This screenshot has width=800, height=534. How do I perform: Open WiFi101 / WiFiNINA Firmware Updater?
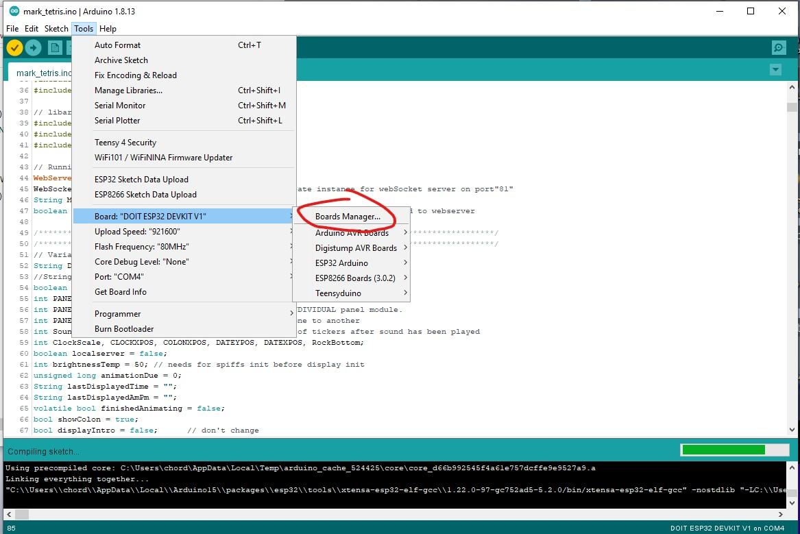pyautogui.click(x=184, y=158)
